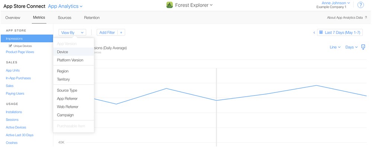Open the Line chart type dropdown

(x=335, y=47)
